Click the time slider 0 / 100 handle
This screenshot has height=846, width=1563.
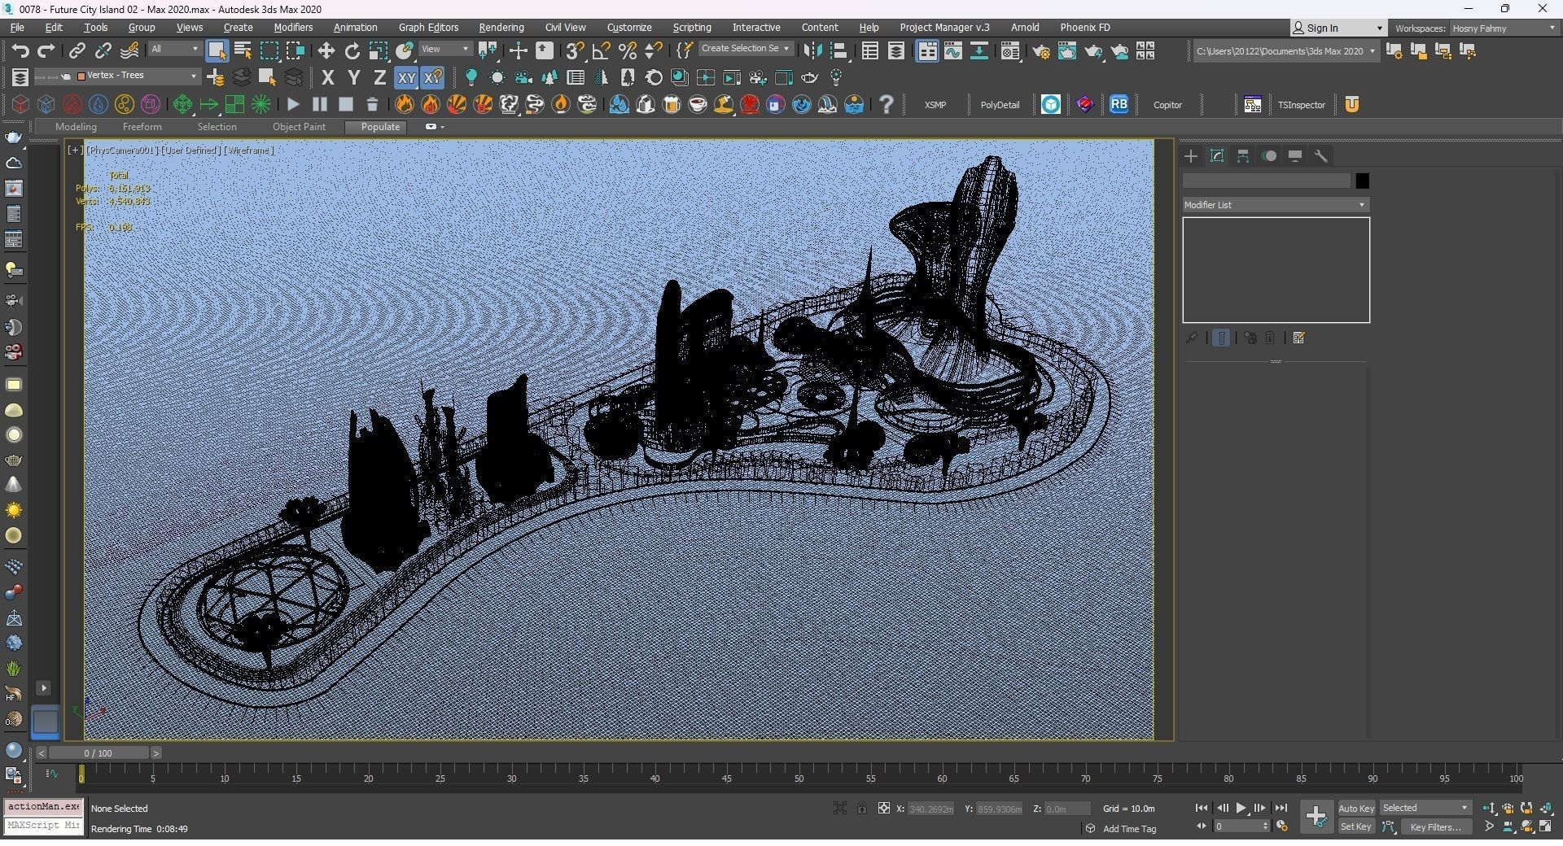click(99, 753)
